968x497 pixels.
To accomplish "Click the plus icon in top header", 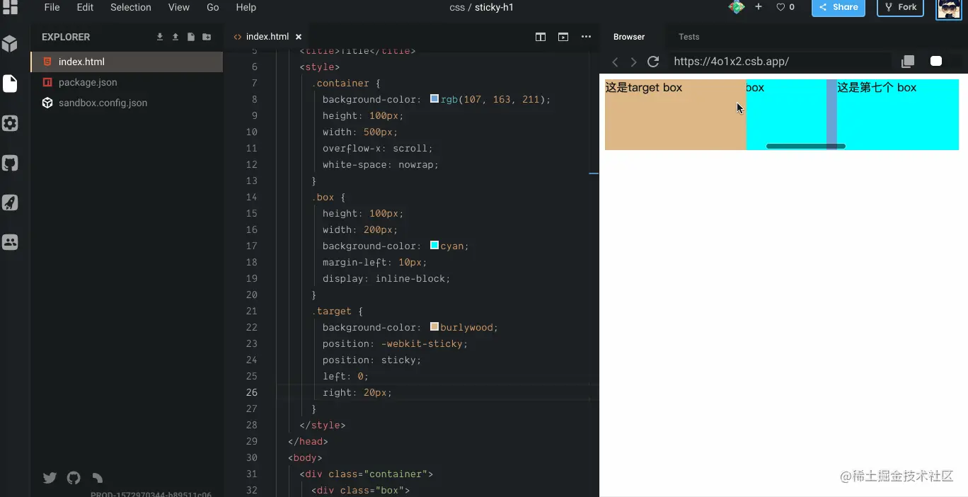I will [759, 7].
